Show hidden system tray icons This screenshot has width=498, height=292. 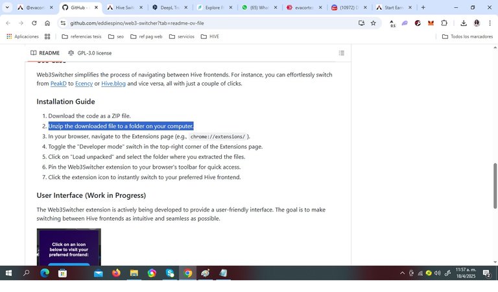[x=402, y=273]
